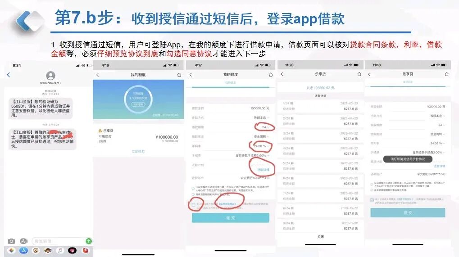
Task: Tap the circular available-quota gauge
Action: coord(138,99)
